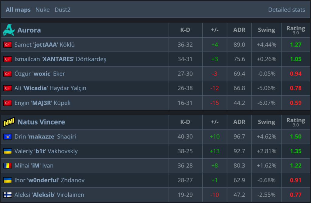Click the Kosovo flag beside makazze
The width and height of the screenshot is (311, 203).
tap(7, 137)
